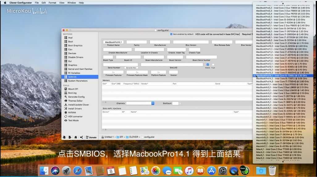Open System Preferences from the Dock
This screenshot has width=317, height=177.
(x=222, y=171)
